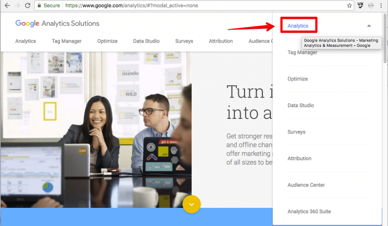Open Data Studio in top navigation bar
Screen dimensions: 388x226
[x=146, y=41]
